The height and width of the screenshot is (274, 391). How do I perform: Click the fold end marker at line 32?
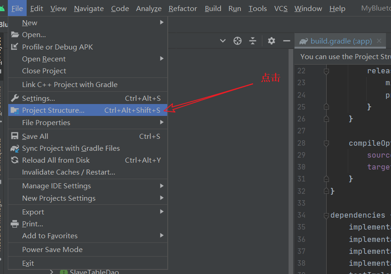tap(326, 191)
